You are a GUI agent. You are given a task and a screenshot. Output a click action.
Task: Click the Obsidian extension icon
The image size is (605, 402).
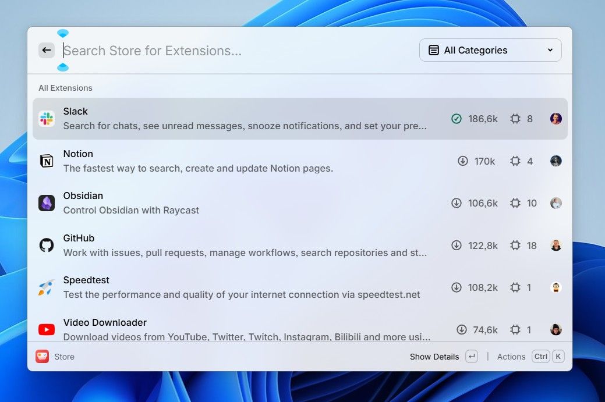click(x=47, y=202)
